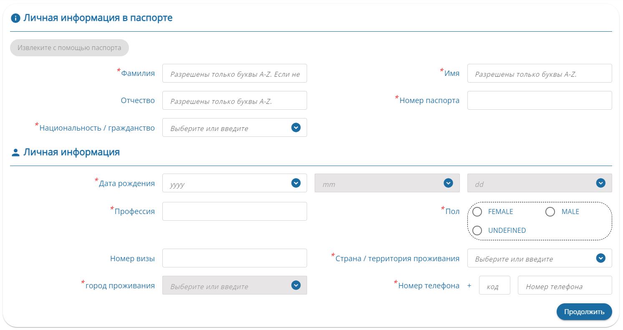The height and width of the screenshot is (330, 623).
Task: Expand the birth year yyyy dropdown
Action: coord(234,183)
